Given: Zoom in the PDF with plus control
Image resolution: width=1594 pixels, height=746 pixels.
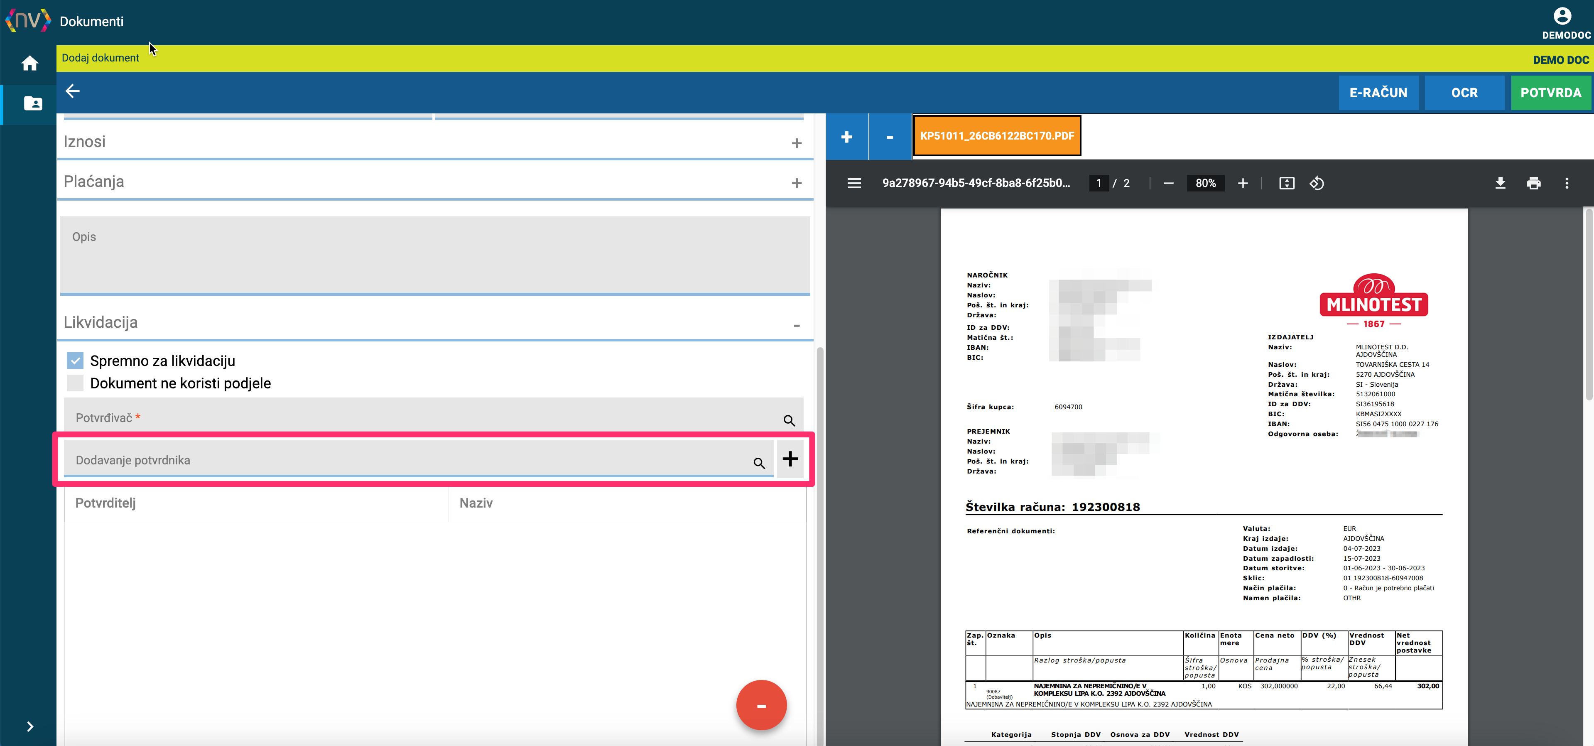Looking at the screenshot, I should [x=1243, y=183].
